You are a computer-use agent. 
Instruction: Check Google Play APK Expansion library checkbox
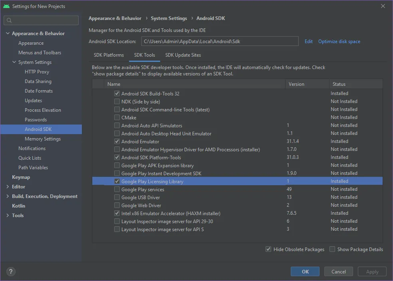pos(117,166)
